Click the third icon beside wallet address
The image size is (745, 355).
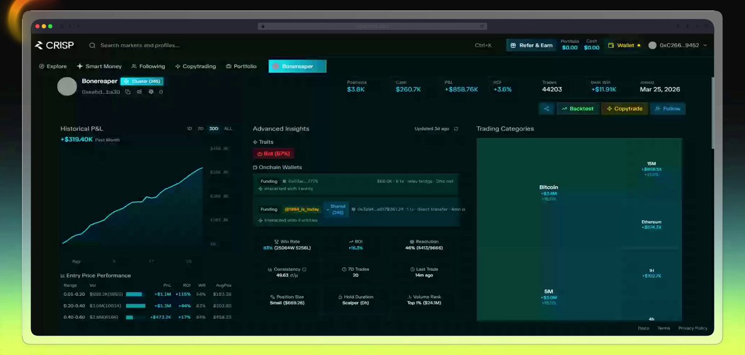point(151,92)
